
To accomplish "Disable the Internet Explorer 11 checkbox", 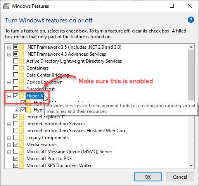I will [16, 117].
